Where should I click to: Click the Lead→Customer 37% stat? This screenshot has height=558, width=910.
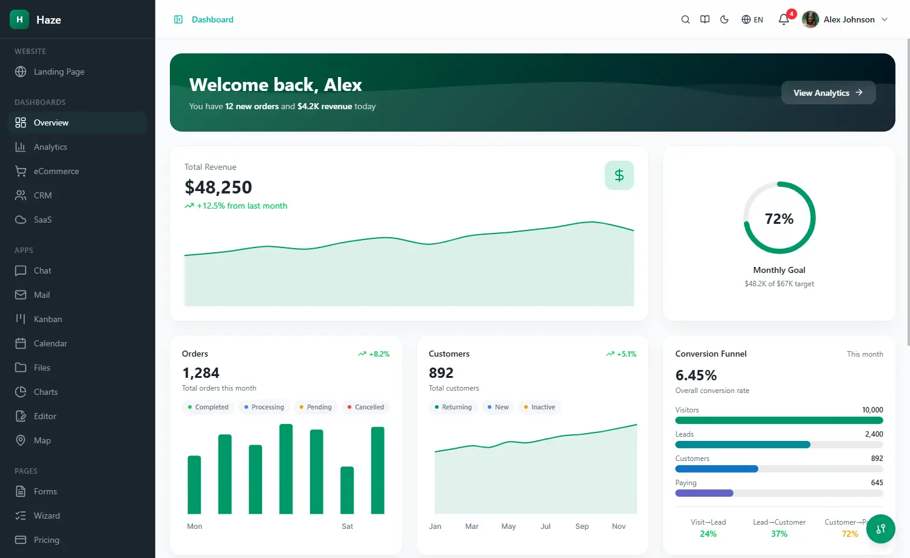click(x=779, y=528)
